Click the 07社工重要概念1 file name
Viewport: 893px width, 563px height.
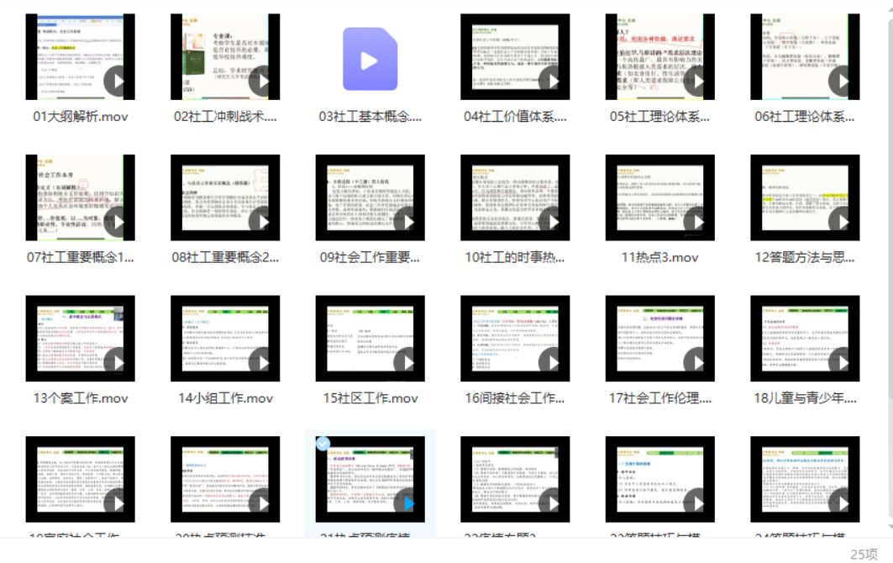[x=81, y=258]
